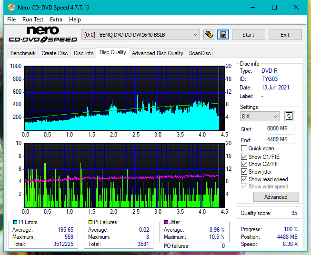
Task: Click the disc type DVD-R text
Action: coord(270,71)
